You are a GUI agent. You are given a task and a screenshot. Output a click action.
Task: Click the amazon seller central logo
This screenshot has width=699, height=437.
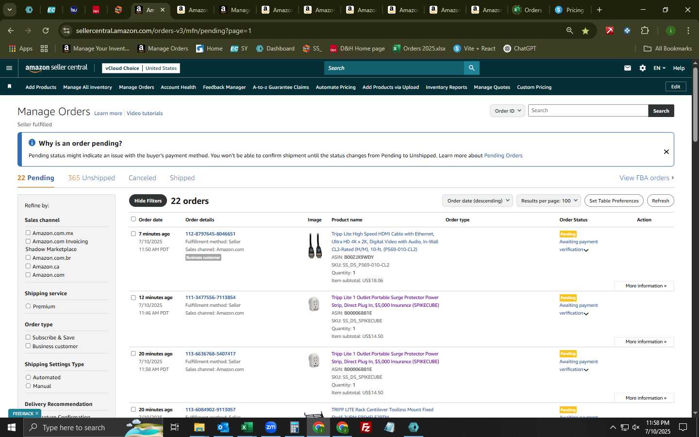[56, 68]
